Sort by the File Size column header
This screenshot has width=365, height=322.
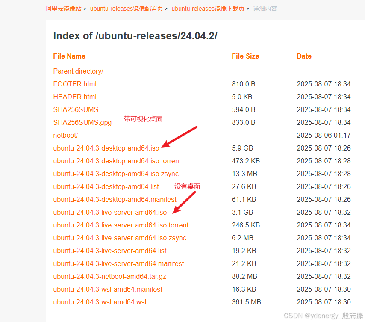pyautogui.click(x=245, y=56)
